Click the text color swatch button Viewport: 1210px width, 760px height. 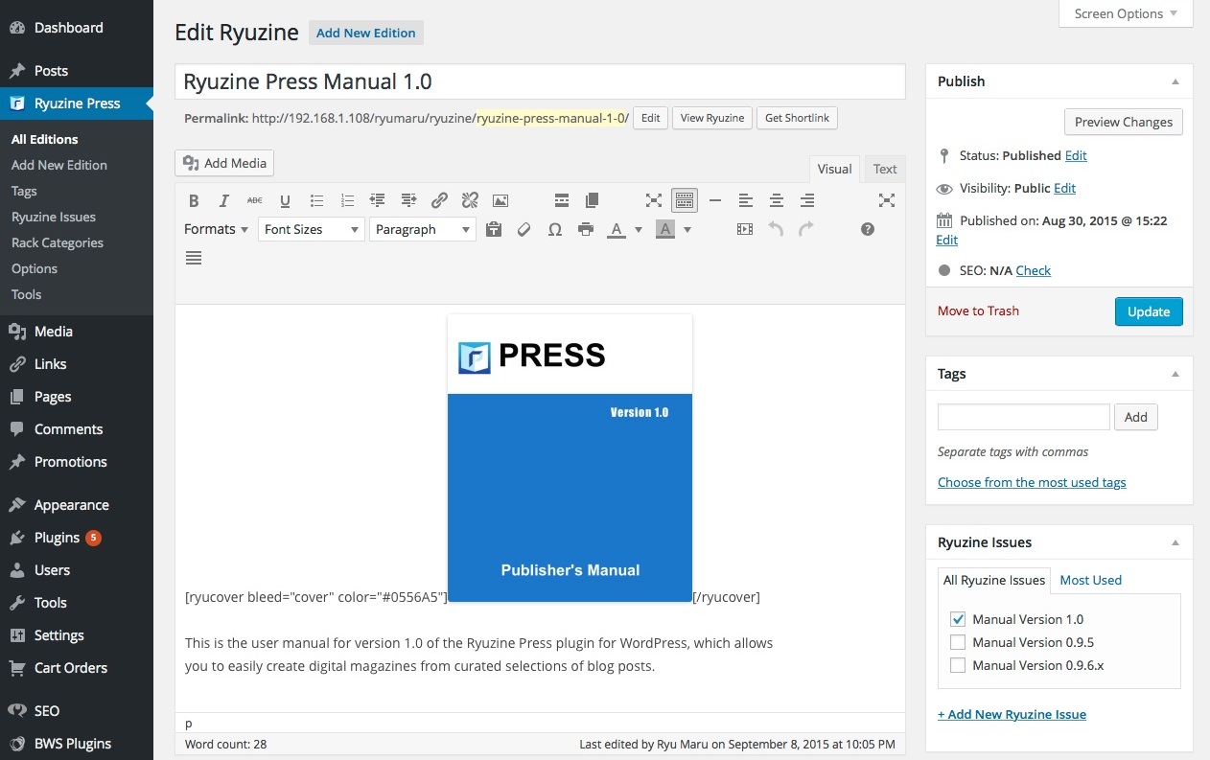(x=615, y=229)
